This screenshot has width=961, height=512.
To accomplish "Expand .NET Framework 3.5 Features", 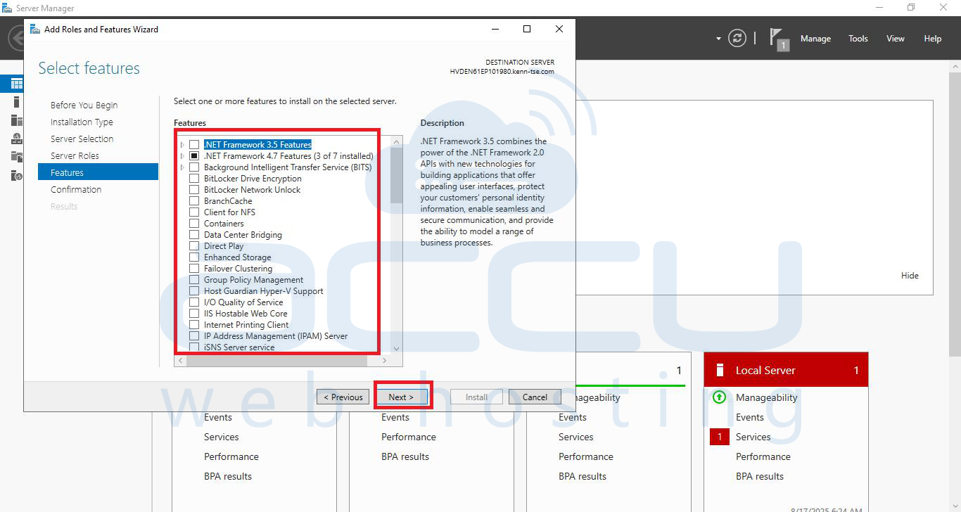I will 182,144.
